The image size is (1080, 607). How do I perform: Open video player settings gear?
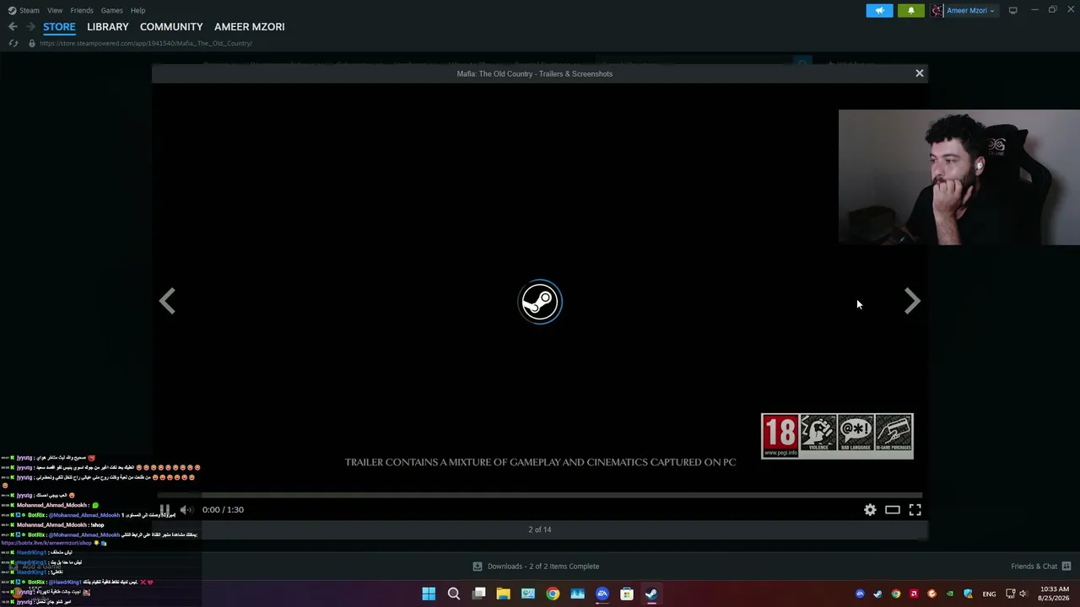tap(870, 509)
